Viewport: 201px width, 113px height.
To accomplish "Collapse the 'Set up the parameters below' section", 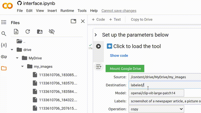I will click(96, 35).
